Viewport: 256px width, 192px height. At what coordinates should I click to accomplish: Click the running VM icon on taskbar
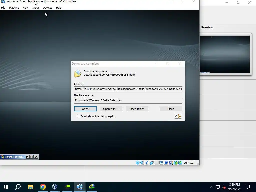pos(80,187)
